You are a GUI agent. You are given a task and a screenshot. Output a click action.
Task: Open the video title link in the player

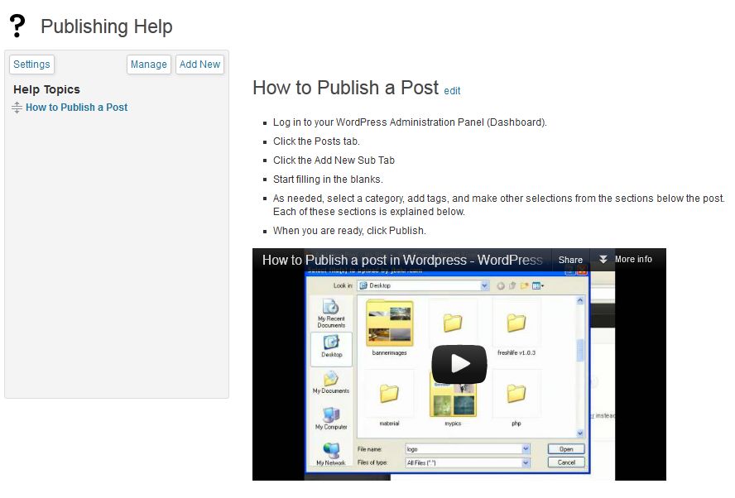click(x=402, y=260)
